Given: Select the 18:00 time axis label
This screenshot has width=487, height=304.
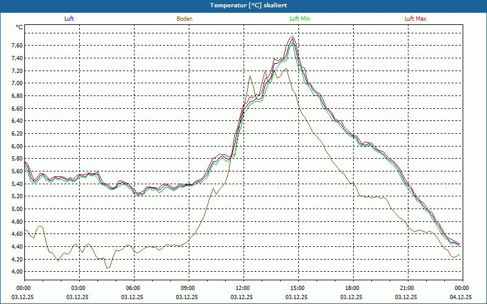Looking at the screenshot, I should coord(352,288).
